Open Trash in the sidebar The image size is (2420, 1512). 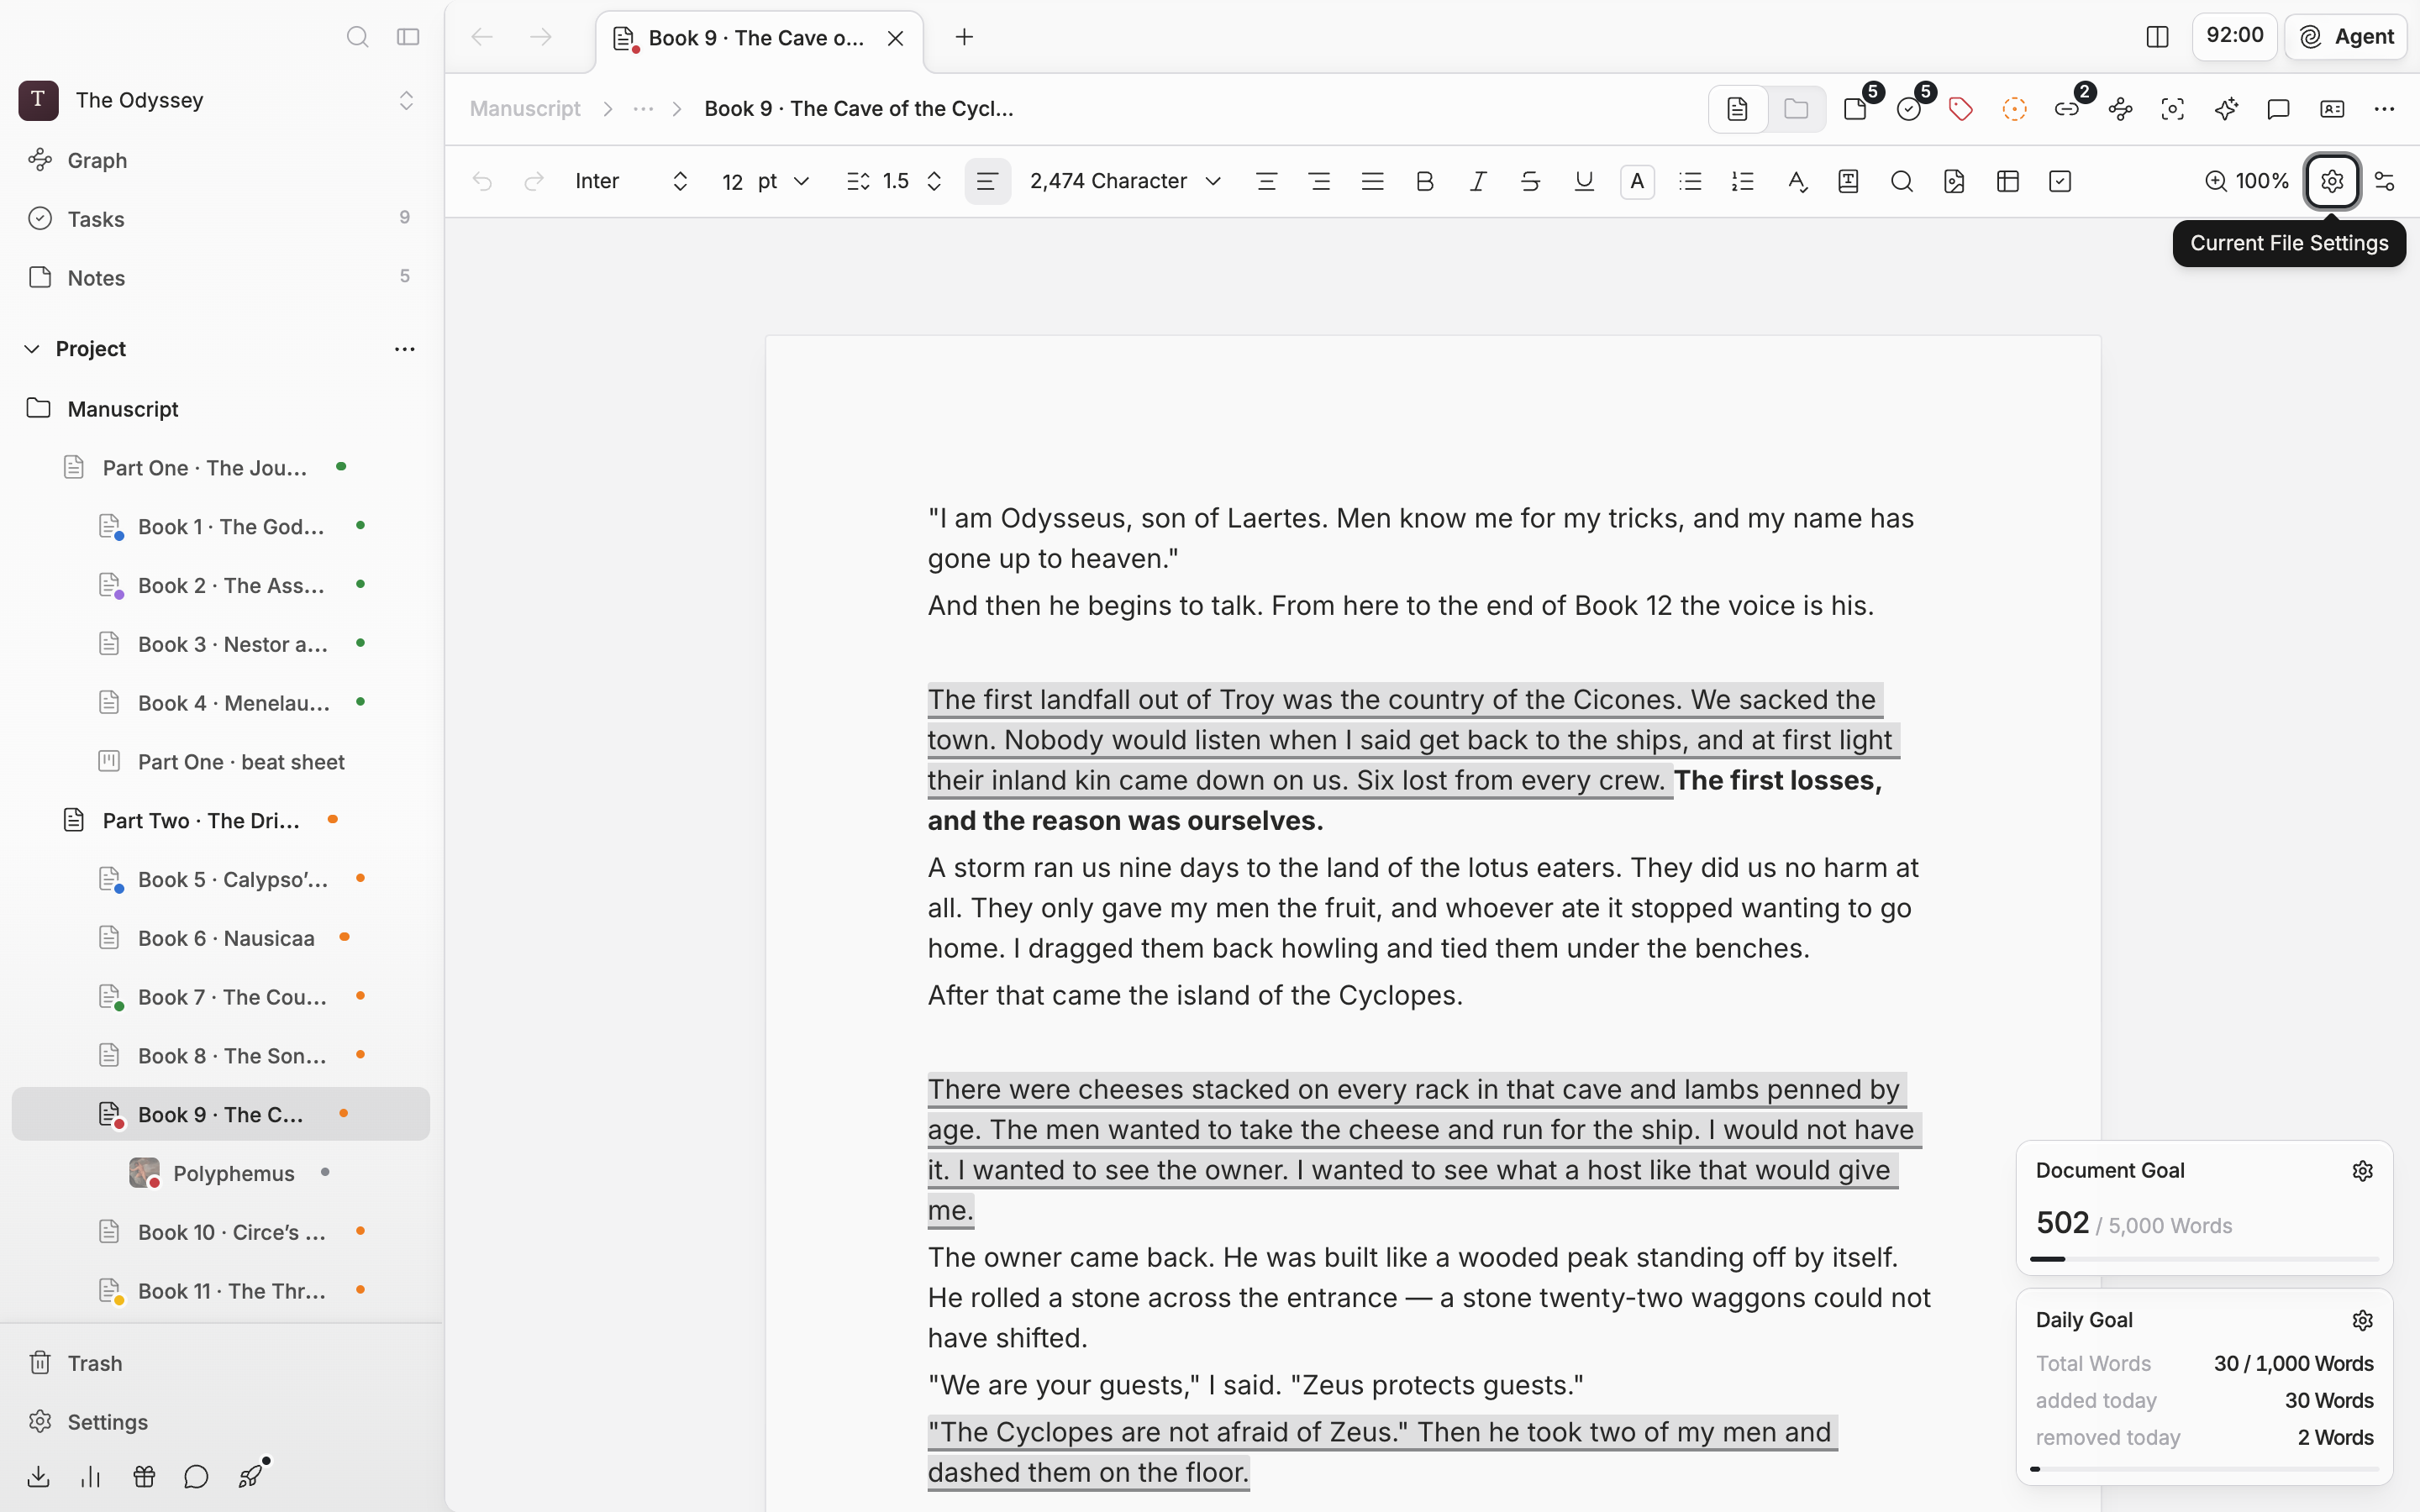coord(220,1363)
